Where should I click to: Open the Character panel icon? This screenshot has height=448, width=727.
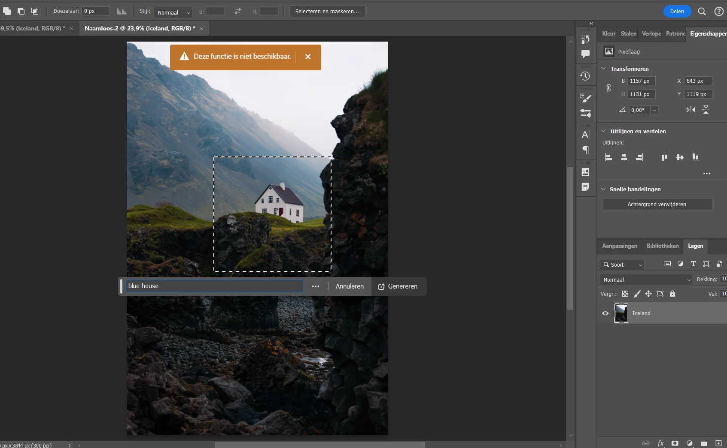585,135
